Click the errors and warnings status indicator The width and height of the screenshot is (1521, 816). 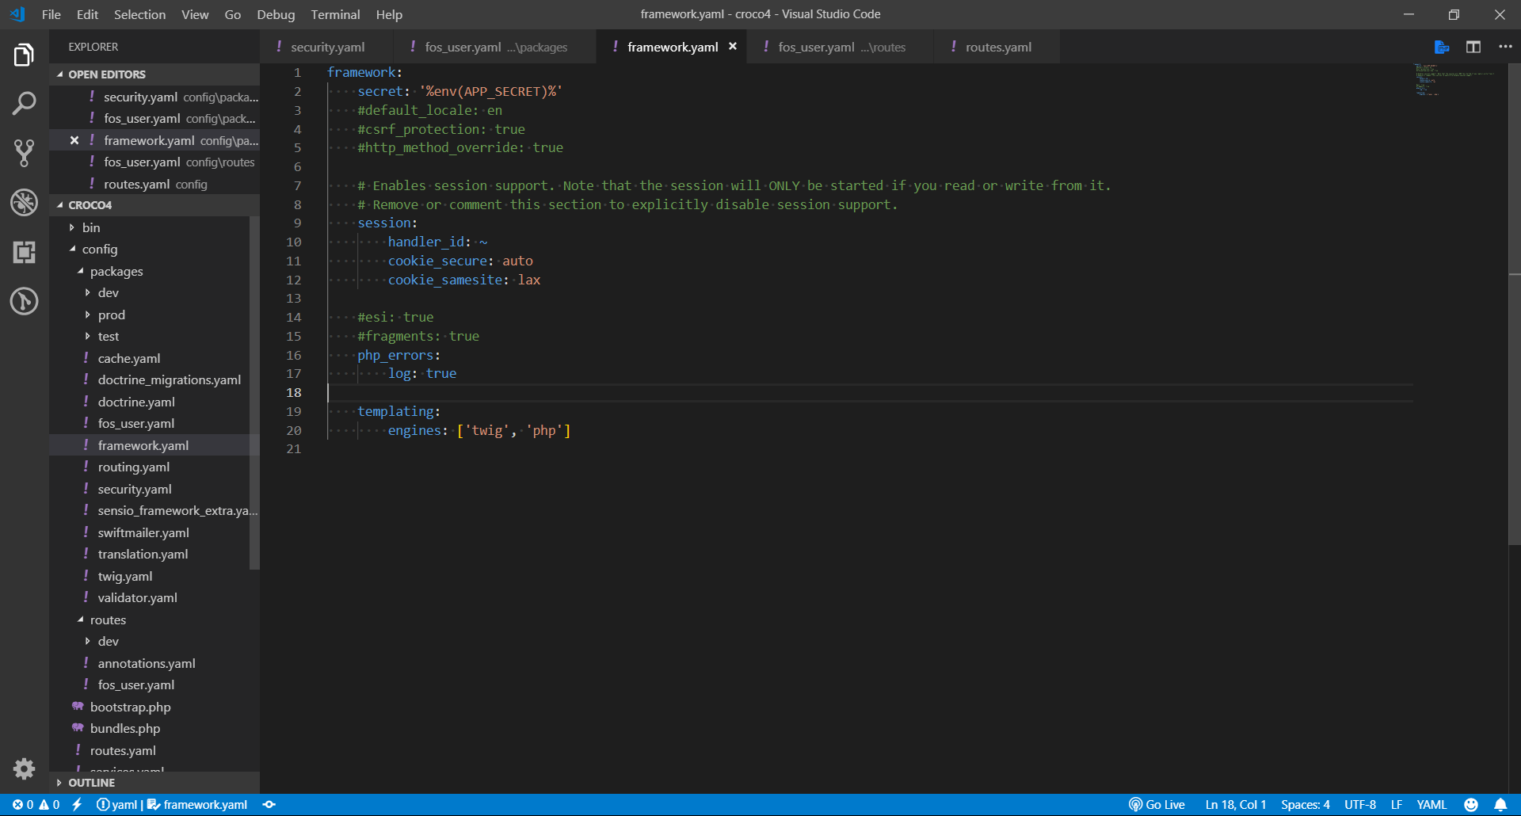(36, 805)
